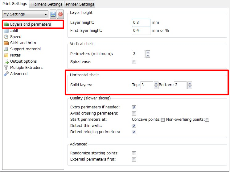Open the My Settings preset dropdown
Viewport: 230px width, 172px height.
[x=25, y=14]
